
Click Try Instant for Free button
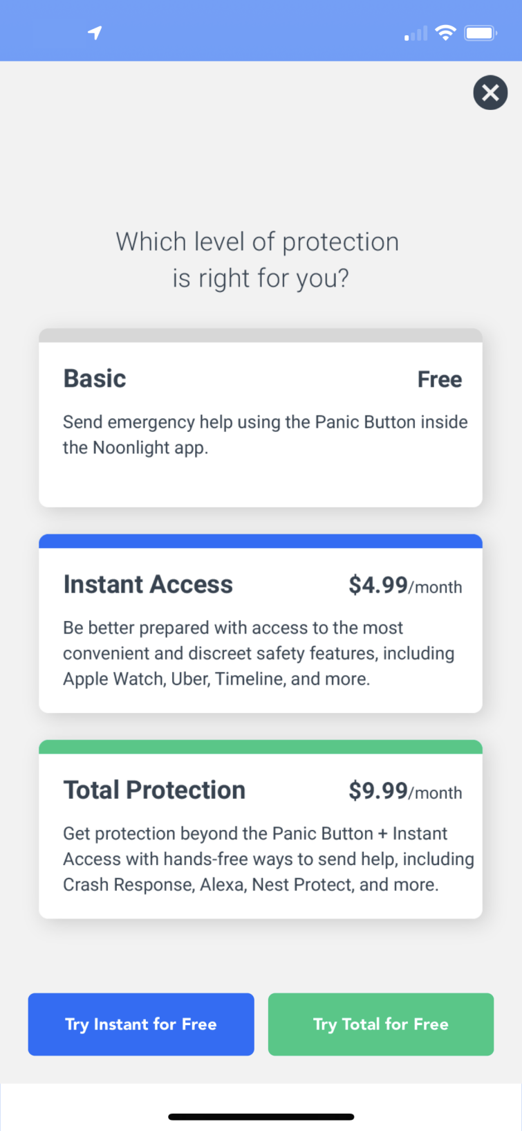tap(141, 1024)
